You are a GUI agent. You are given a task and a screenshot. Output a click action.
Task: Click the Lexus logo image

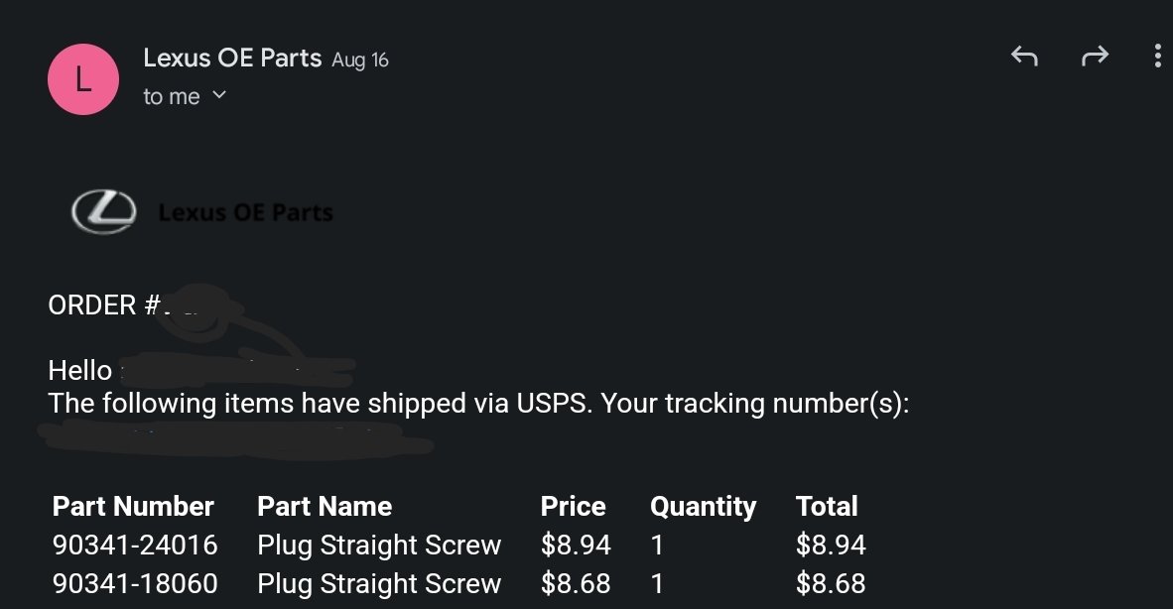(104, 212)
